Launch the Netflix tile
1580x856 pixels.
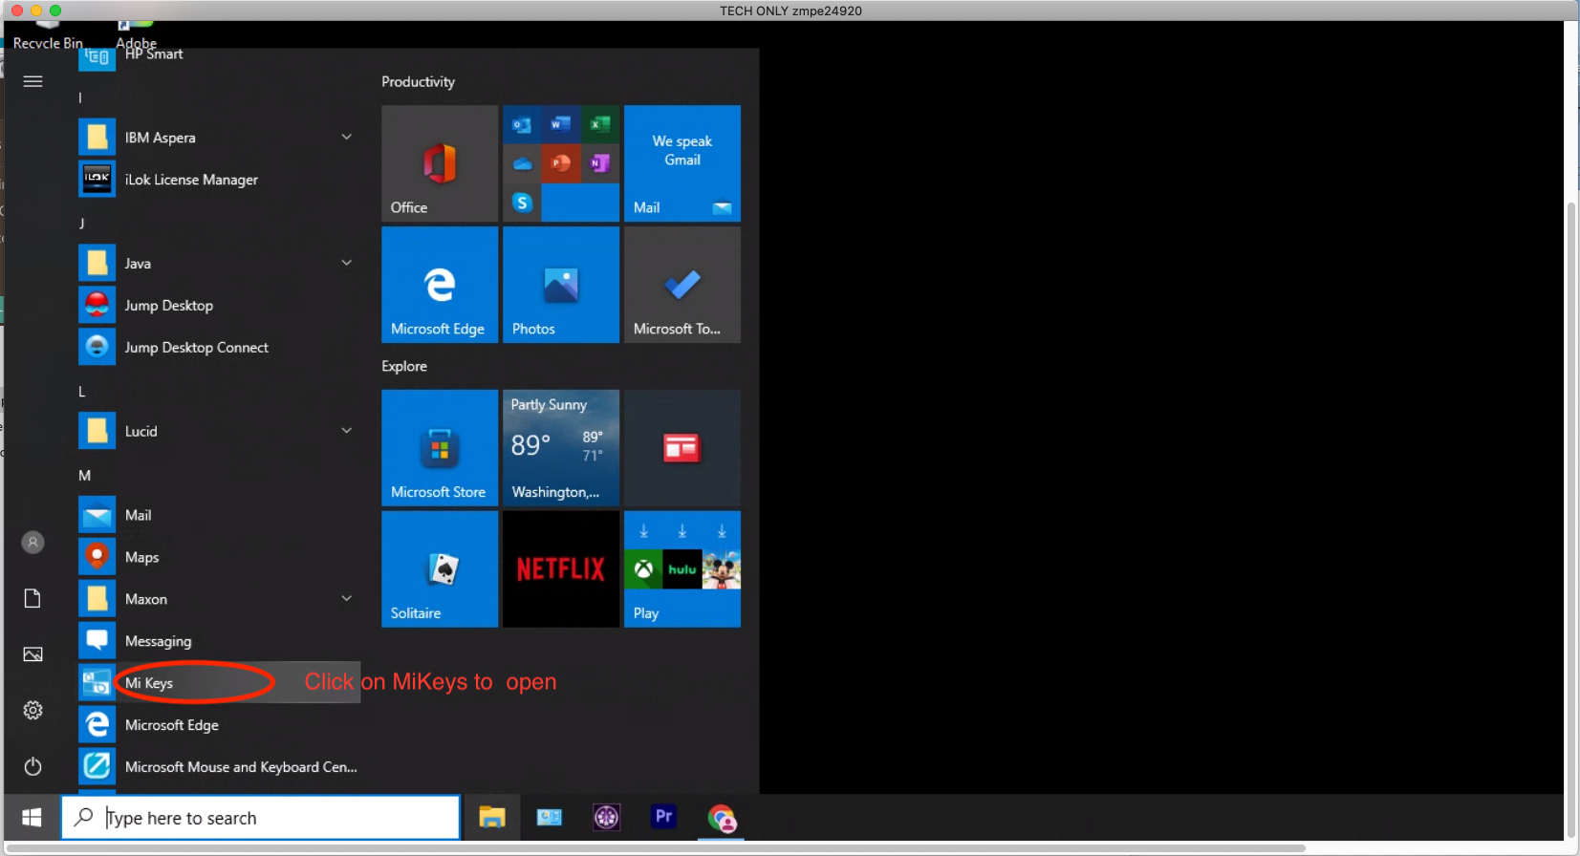(561, 569)
